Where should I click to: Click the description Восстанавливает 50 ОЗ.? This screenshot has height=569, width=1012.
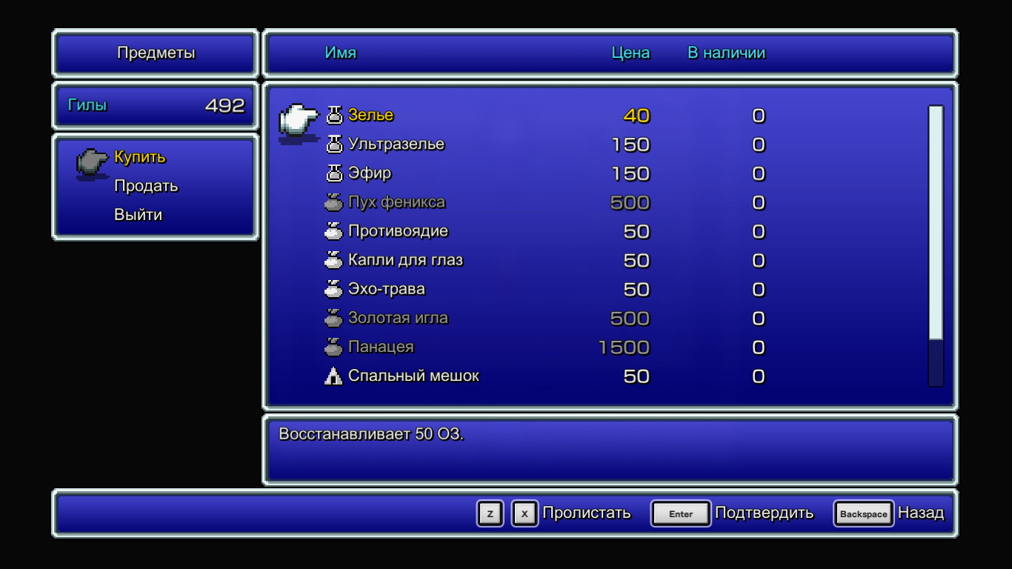click(370, 434)
